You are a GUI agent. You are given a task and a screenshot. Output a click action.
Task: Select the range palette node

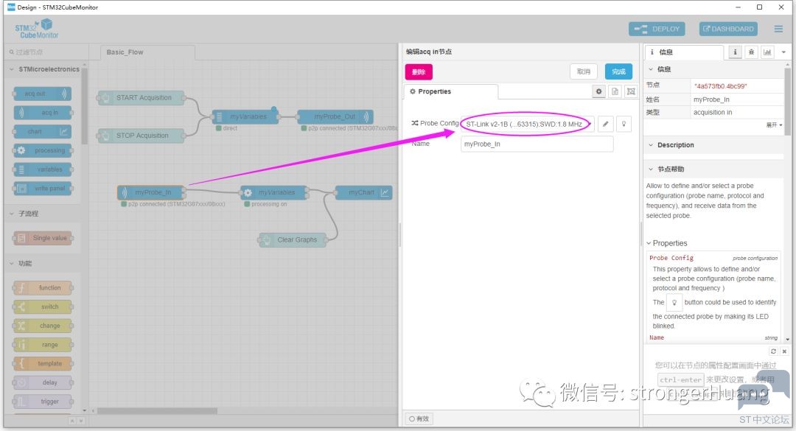(43, 345)
